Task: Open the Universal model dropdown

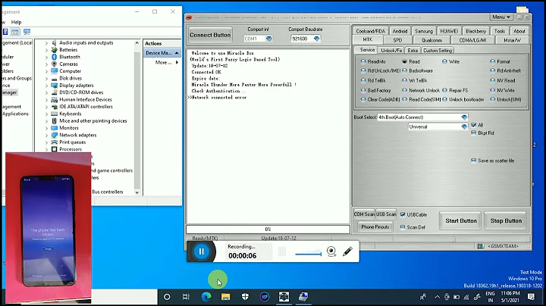Action: pyautogui.click(x=464, y=126)
